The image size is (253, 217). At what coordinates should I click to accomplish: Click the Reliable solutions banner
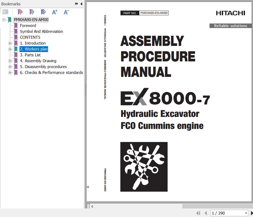point(231,26)
